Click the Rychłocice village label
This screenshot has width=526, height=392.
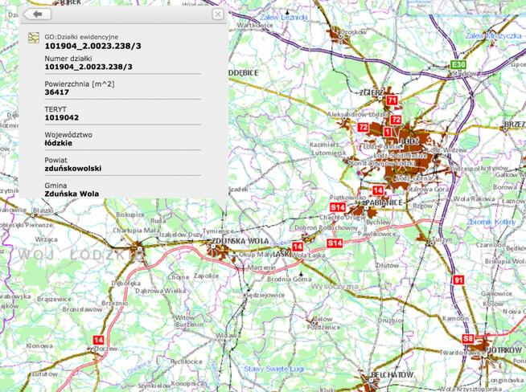pos(186,361)
